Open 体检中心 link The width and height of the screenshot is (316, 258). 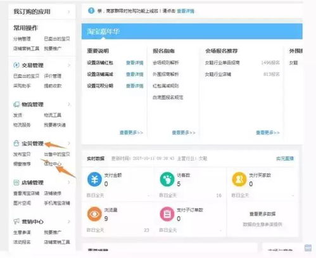(53, 164)
